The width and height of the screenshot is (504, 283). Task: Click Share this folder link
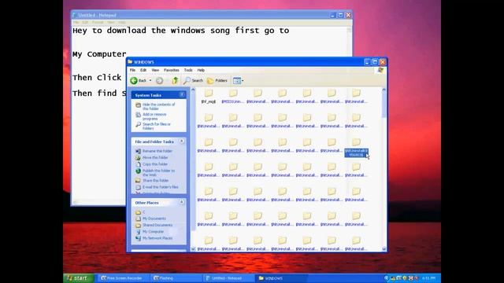pos(155,180)
